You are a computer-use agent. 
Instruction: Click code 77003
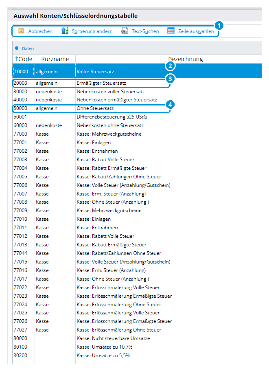20,160
